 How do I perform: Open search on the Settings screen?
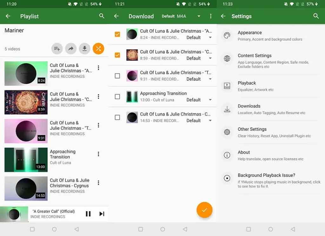(316, 16)
